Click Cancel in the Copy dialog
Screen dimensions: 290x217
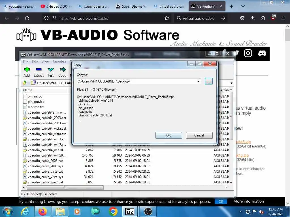click(199, 135)
